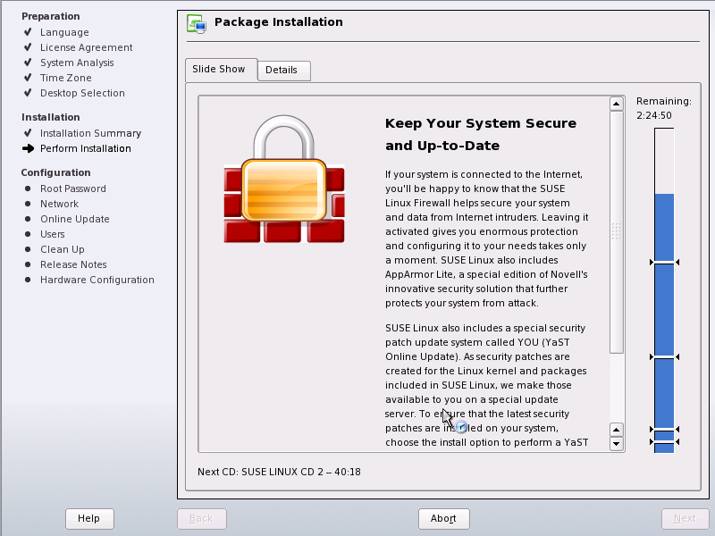Click the blue installation progress bar
715x536 pixels.
pyautogui.click(x=664, y=290)
